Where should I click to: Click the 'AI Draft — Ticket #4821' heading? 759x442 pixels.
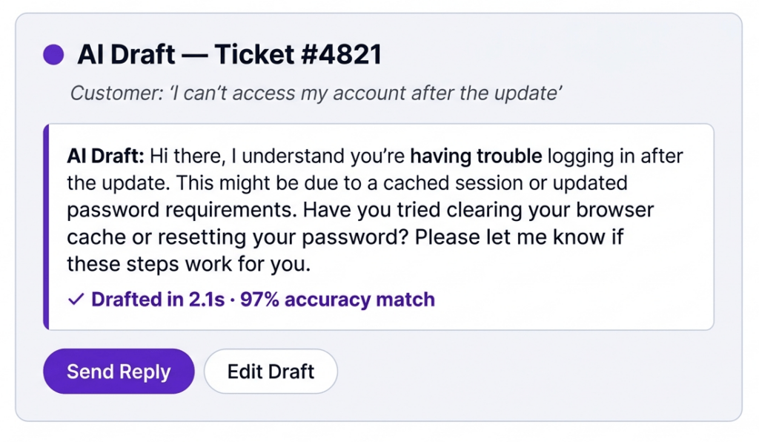click(x=229, y=55)
